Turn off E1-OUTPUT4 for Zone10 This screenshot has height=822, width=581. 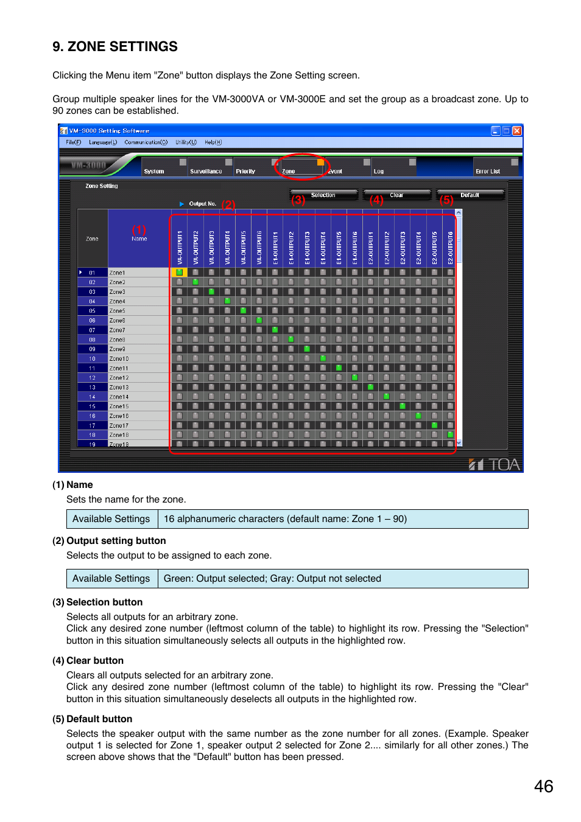pyautogui.click(x=323, y=358)
